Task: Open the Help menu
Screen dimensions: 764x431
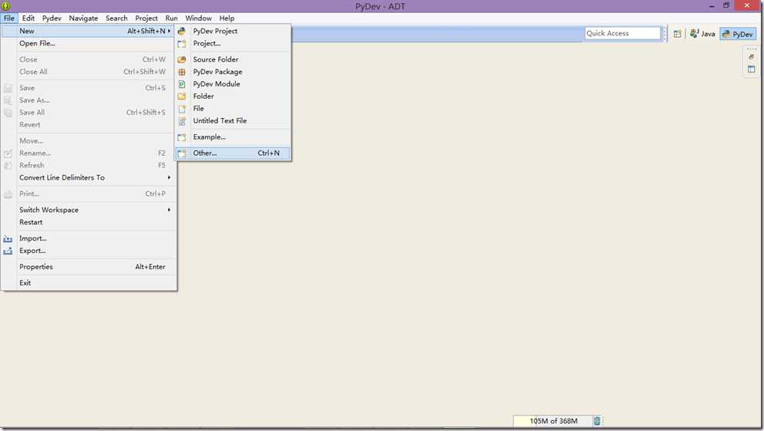Action: pos(227,18)
